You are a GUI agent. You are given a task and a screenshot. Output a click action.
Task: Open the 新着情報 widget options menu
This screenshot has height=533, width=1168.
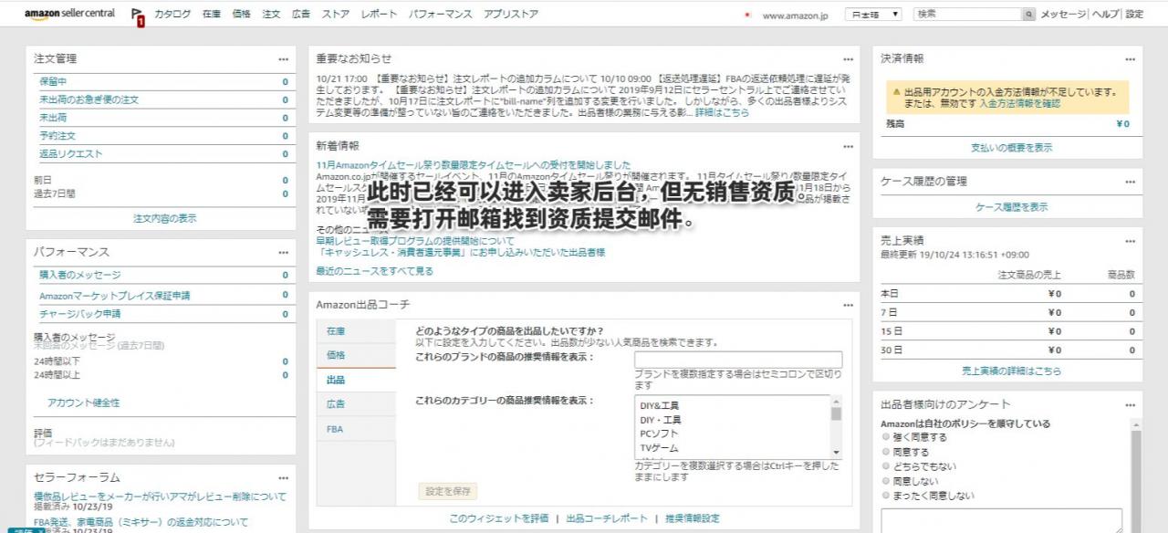(848, 146)
